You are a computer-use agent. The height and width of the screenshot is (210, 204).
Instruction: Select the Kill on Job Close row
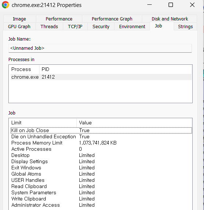101,130
